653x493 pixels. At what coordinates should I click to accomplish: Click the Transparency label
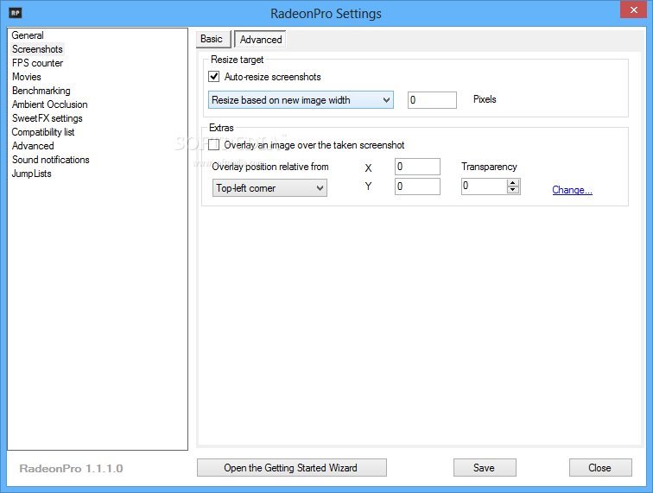click(489, 167)
